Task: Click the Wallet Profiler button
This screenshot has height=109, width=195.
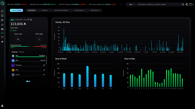Action: [16, 11]
